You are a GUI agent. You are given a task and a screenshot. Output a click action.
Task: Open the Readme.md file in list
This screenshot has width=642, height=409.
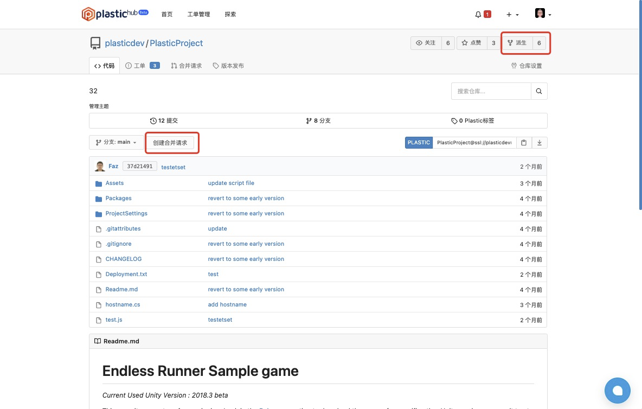(x=121, y=289)
